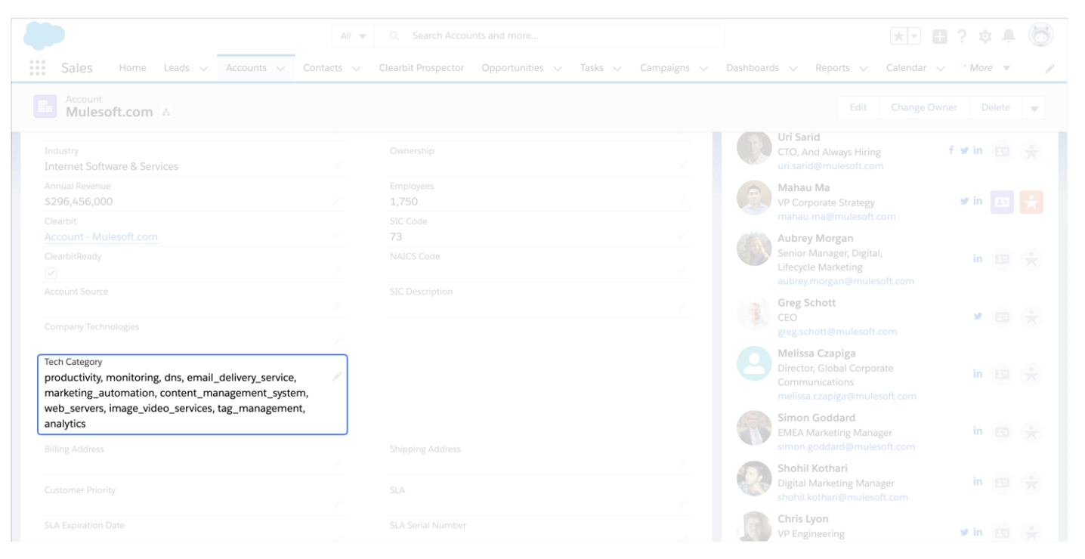Open Mahau Ma's Twitter icon

[964, 200]
